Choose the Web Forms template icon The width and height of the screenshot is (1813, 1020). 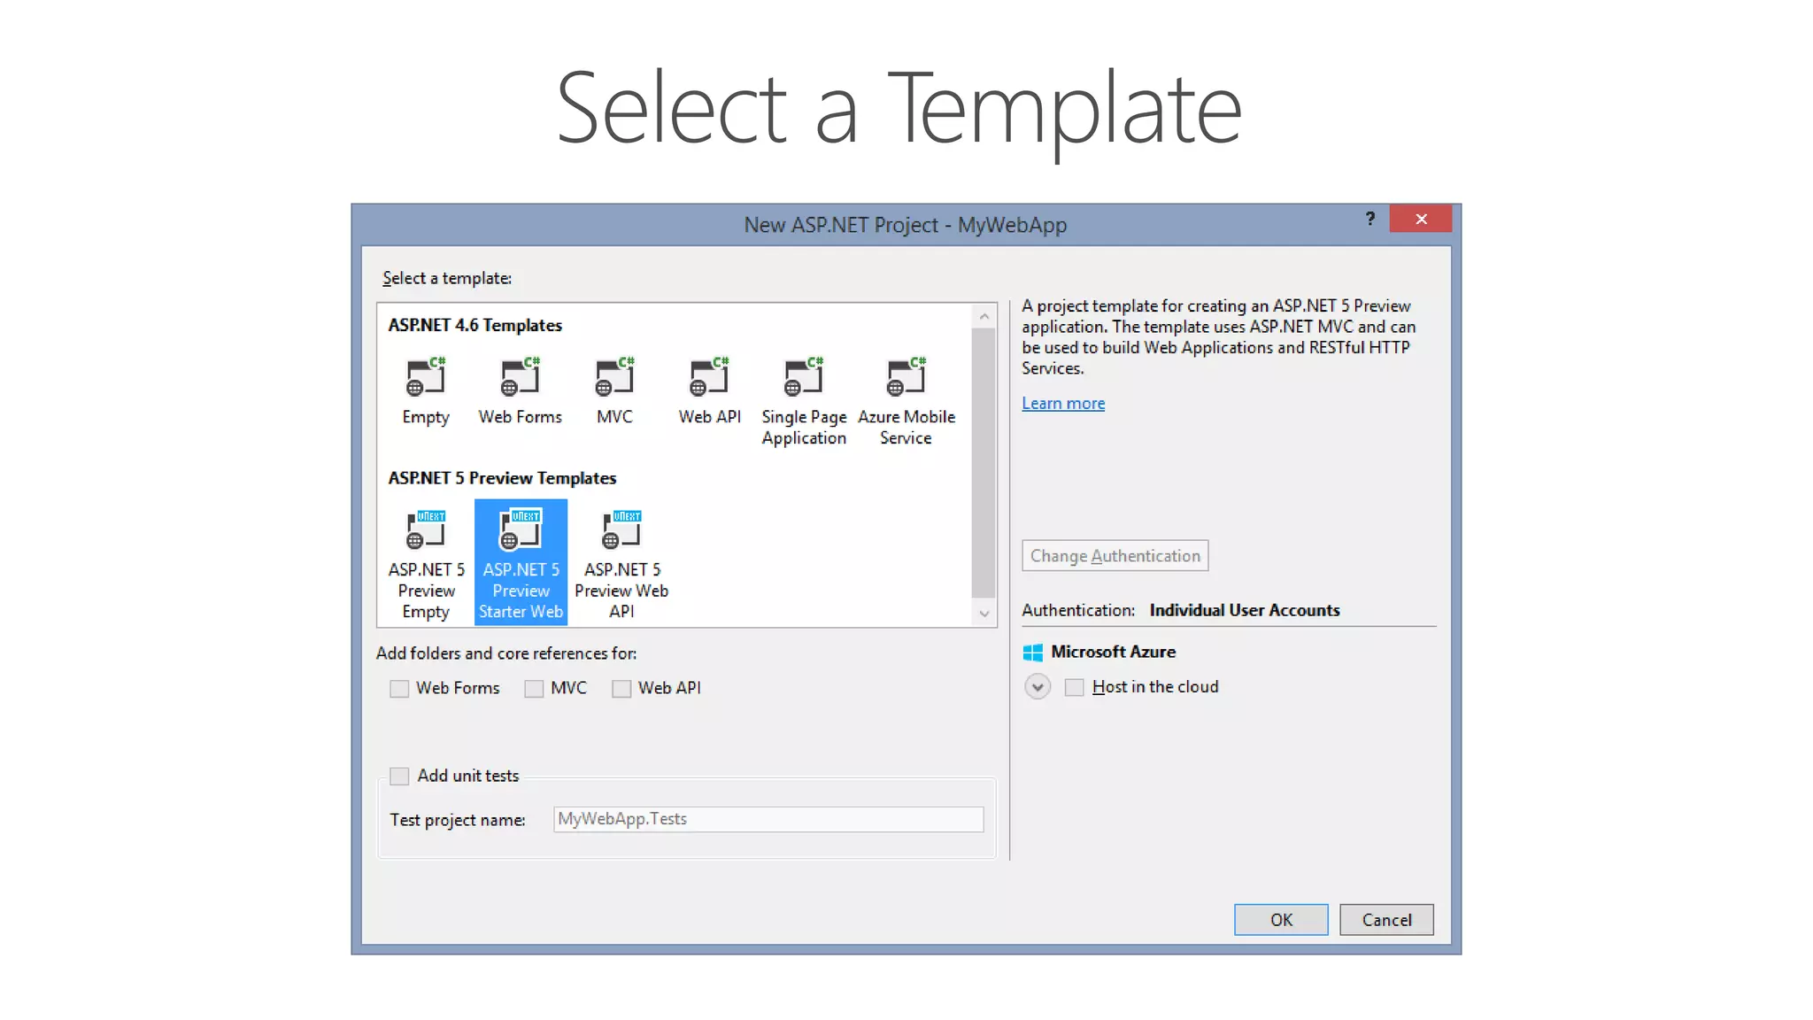521,379
